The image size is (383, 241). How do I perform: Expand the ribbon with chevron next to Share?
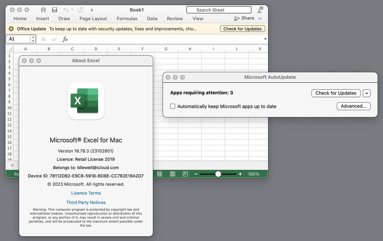coord(260,19)
